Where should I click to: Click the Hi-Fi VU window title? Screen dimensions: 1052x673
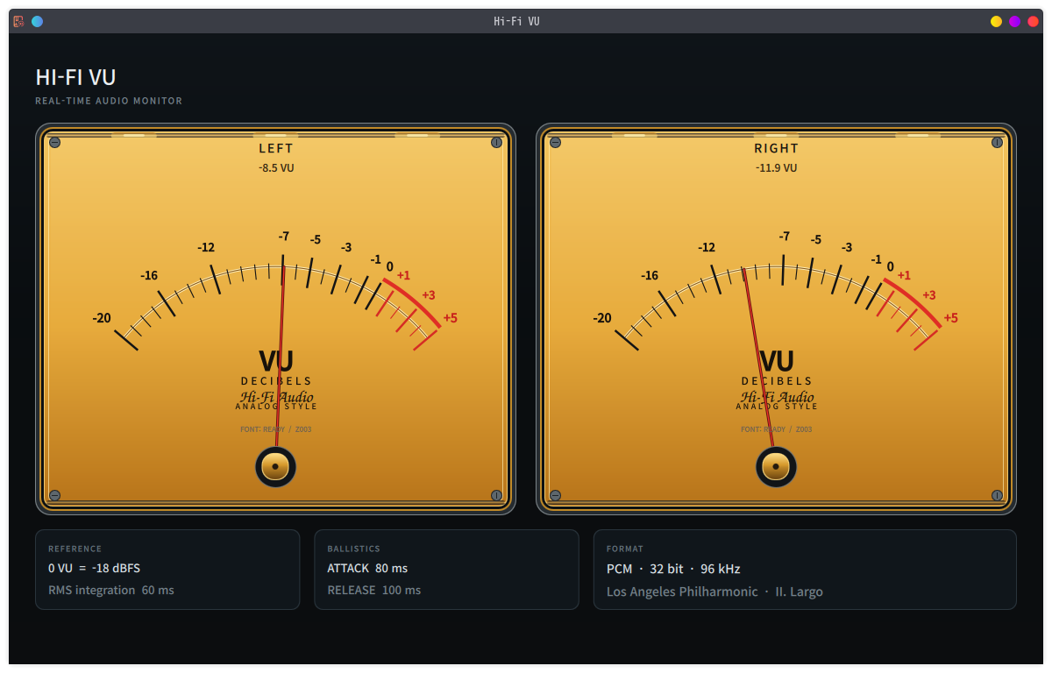pos(517,21)
